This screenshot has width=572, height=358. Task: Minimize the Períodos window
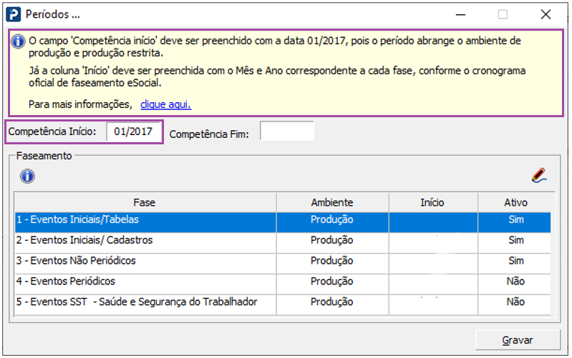(x=461, y=14)
